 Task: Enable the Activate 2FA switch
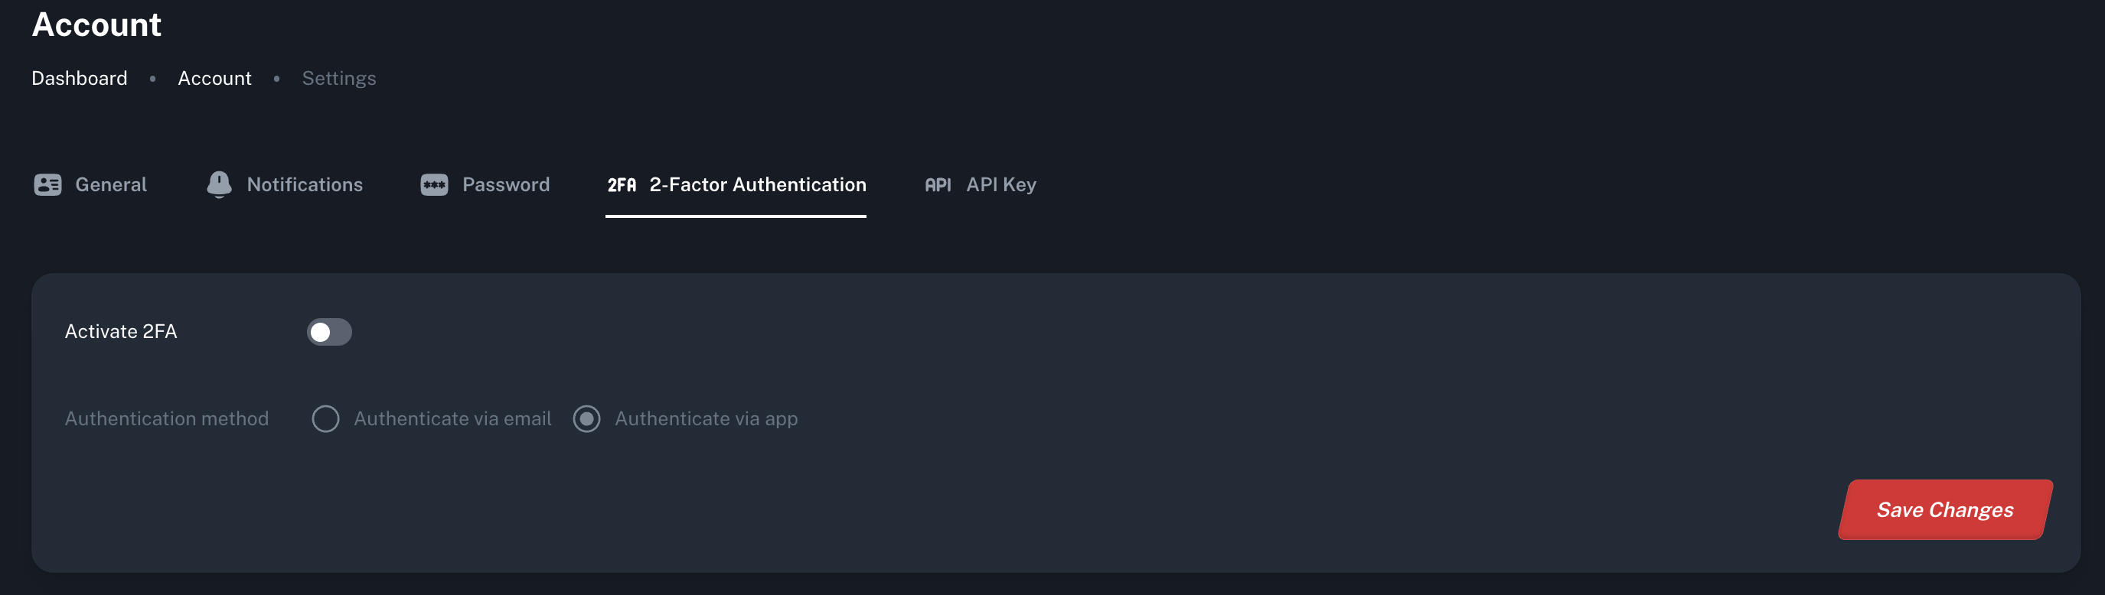pos(329,332)
